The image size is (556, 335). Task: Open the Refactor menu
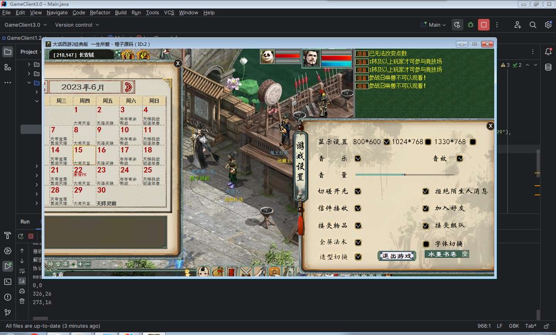tap(100, 12)
